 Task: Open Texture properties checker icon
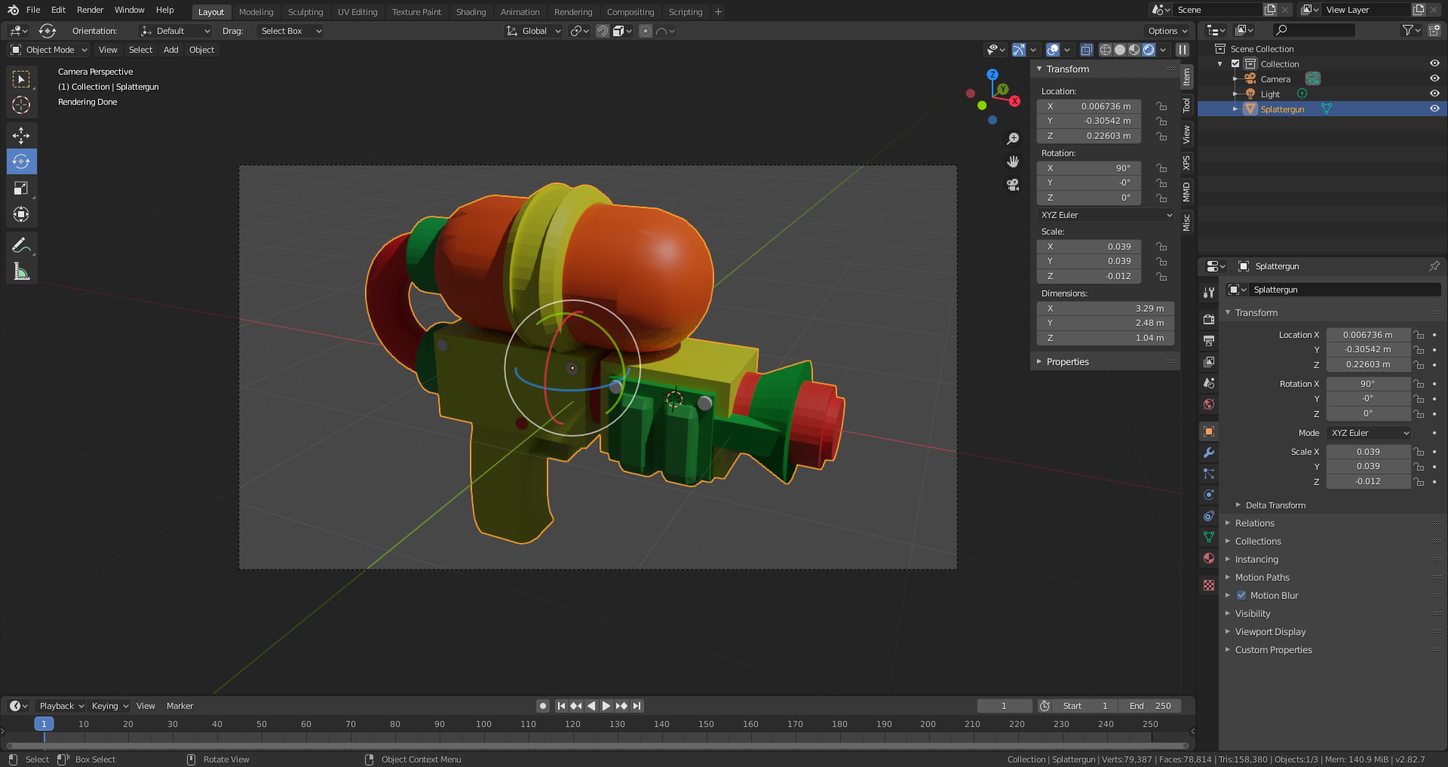pos(1209,585)
